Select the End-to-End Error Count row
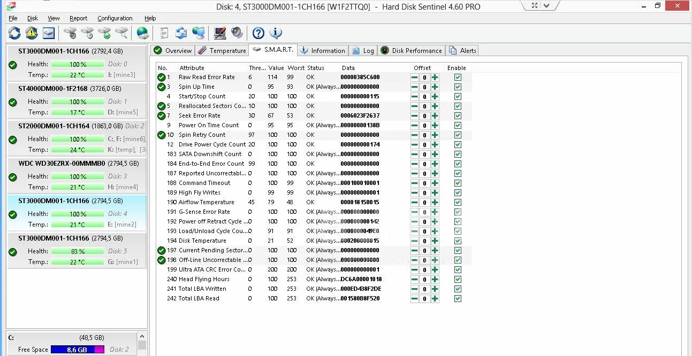692x356 pixels. click(x=314, y=164)
